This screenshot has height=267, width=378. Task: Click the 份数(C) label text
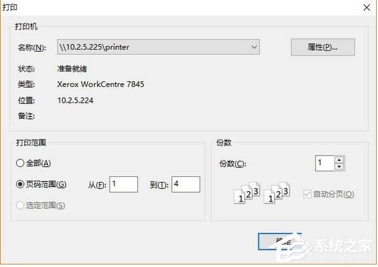pos(232,164)
